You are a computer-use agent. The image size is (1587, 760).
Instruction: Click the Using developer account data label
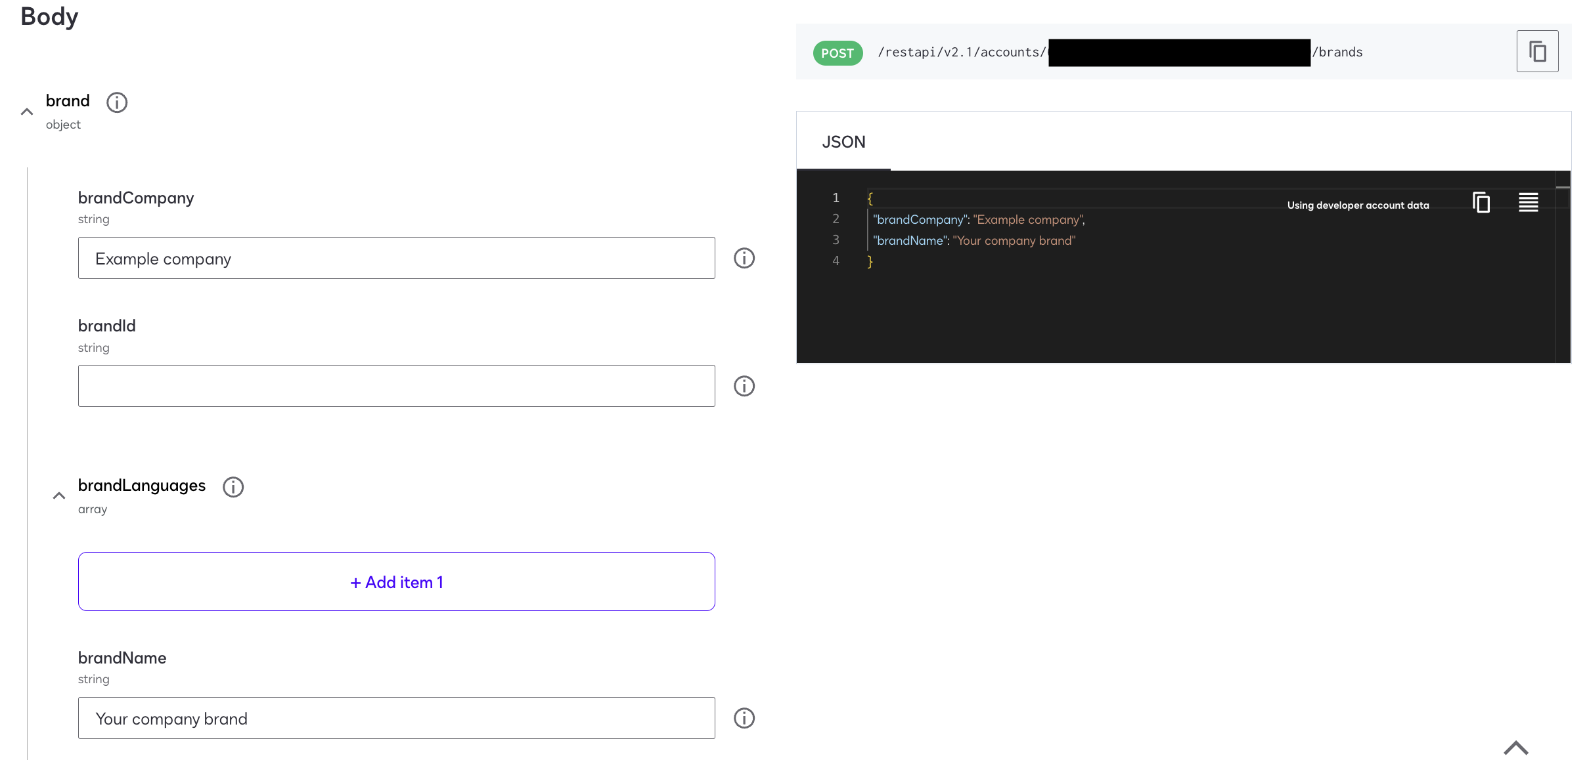1358,205
